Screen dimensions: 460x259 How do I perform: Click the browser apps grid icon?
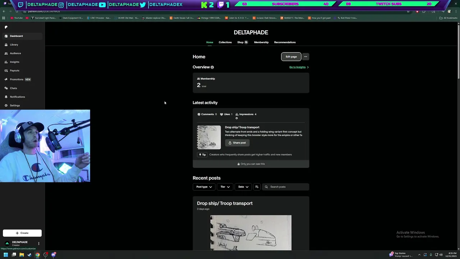tap(4, 18)
